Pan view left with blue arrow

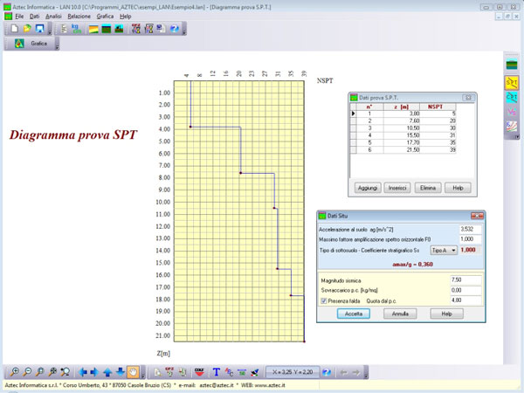(83, 372)
